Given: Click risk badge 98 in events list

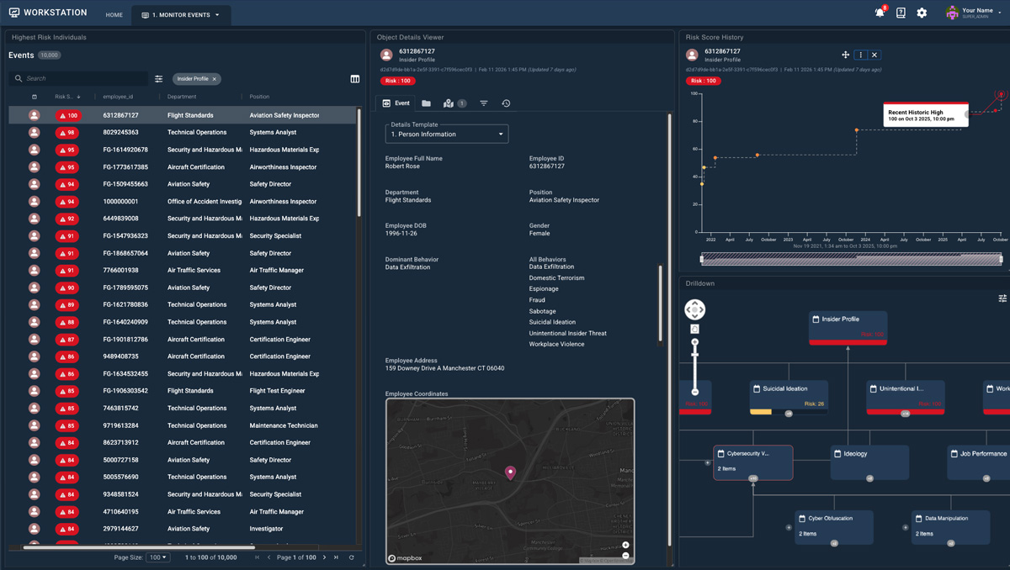Looking at the screenshot, I should click(x=67, y=133).
